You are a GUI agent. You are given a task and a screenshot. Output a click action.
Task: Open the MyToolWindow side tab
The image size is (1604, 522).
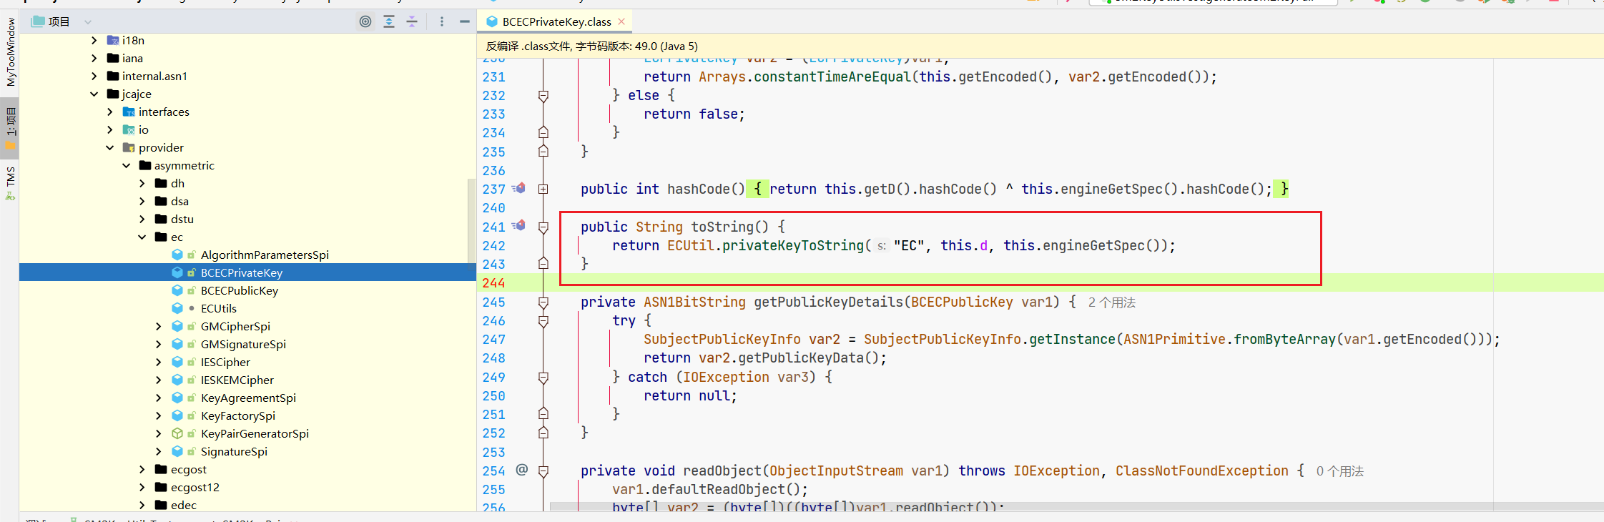coord(10,51)
